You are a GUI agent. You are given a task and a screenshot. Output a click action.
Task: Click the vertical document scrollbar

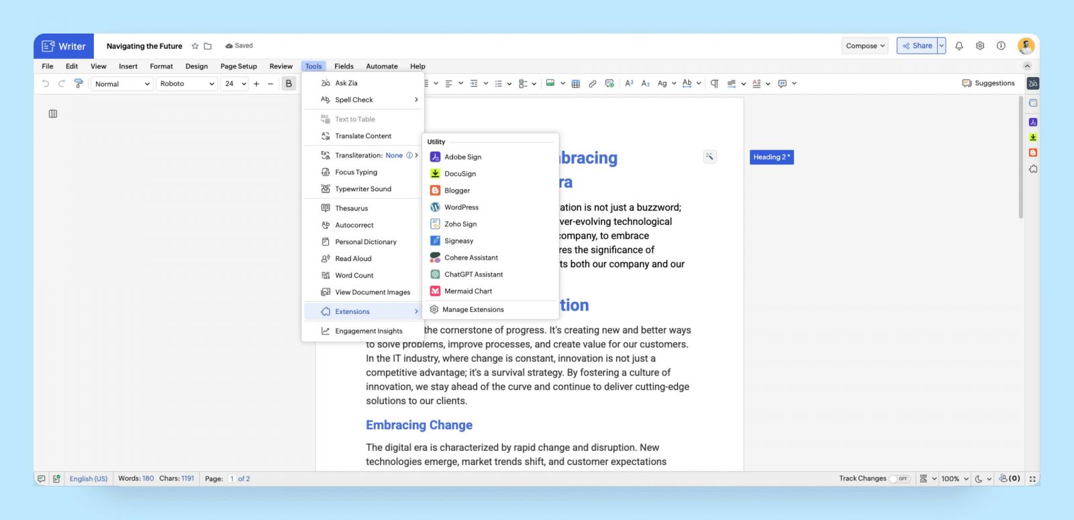1021,158
